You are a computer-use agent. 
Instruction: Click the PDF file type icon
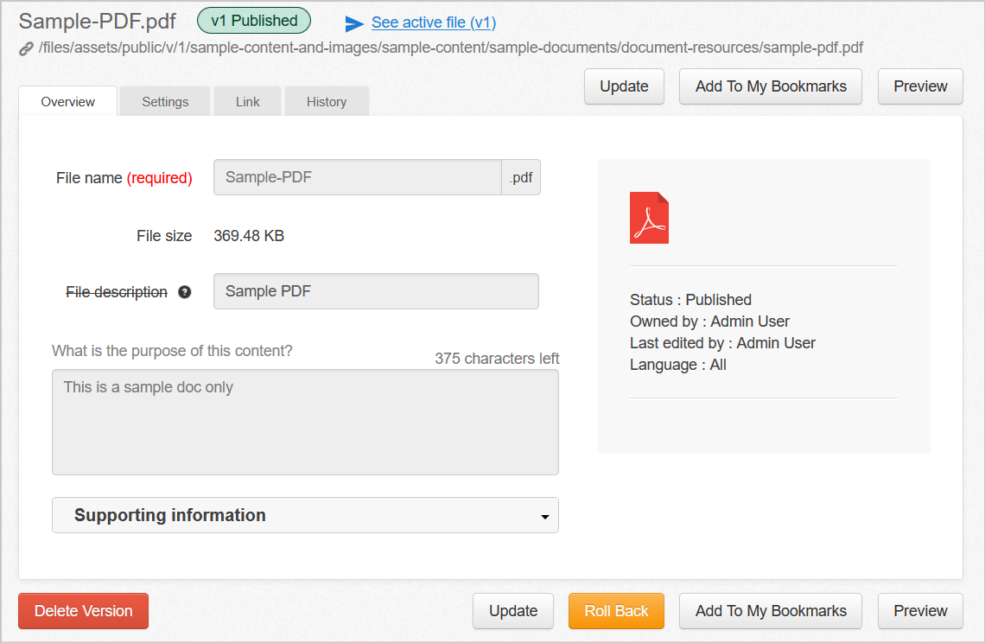click(x=649, y=217)
